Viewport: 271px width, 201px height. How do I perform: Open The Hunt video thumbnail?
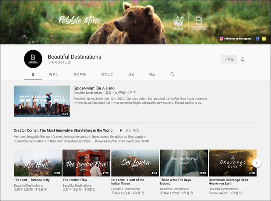pyautogui.click(x=38, y=163)
